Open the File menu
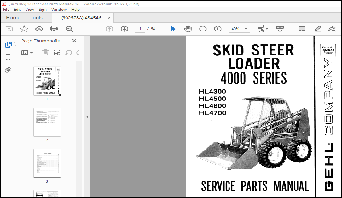Viewport: 342px width, 198px height. click(6, 9)
